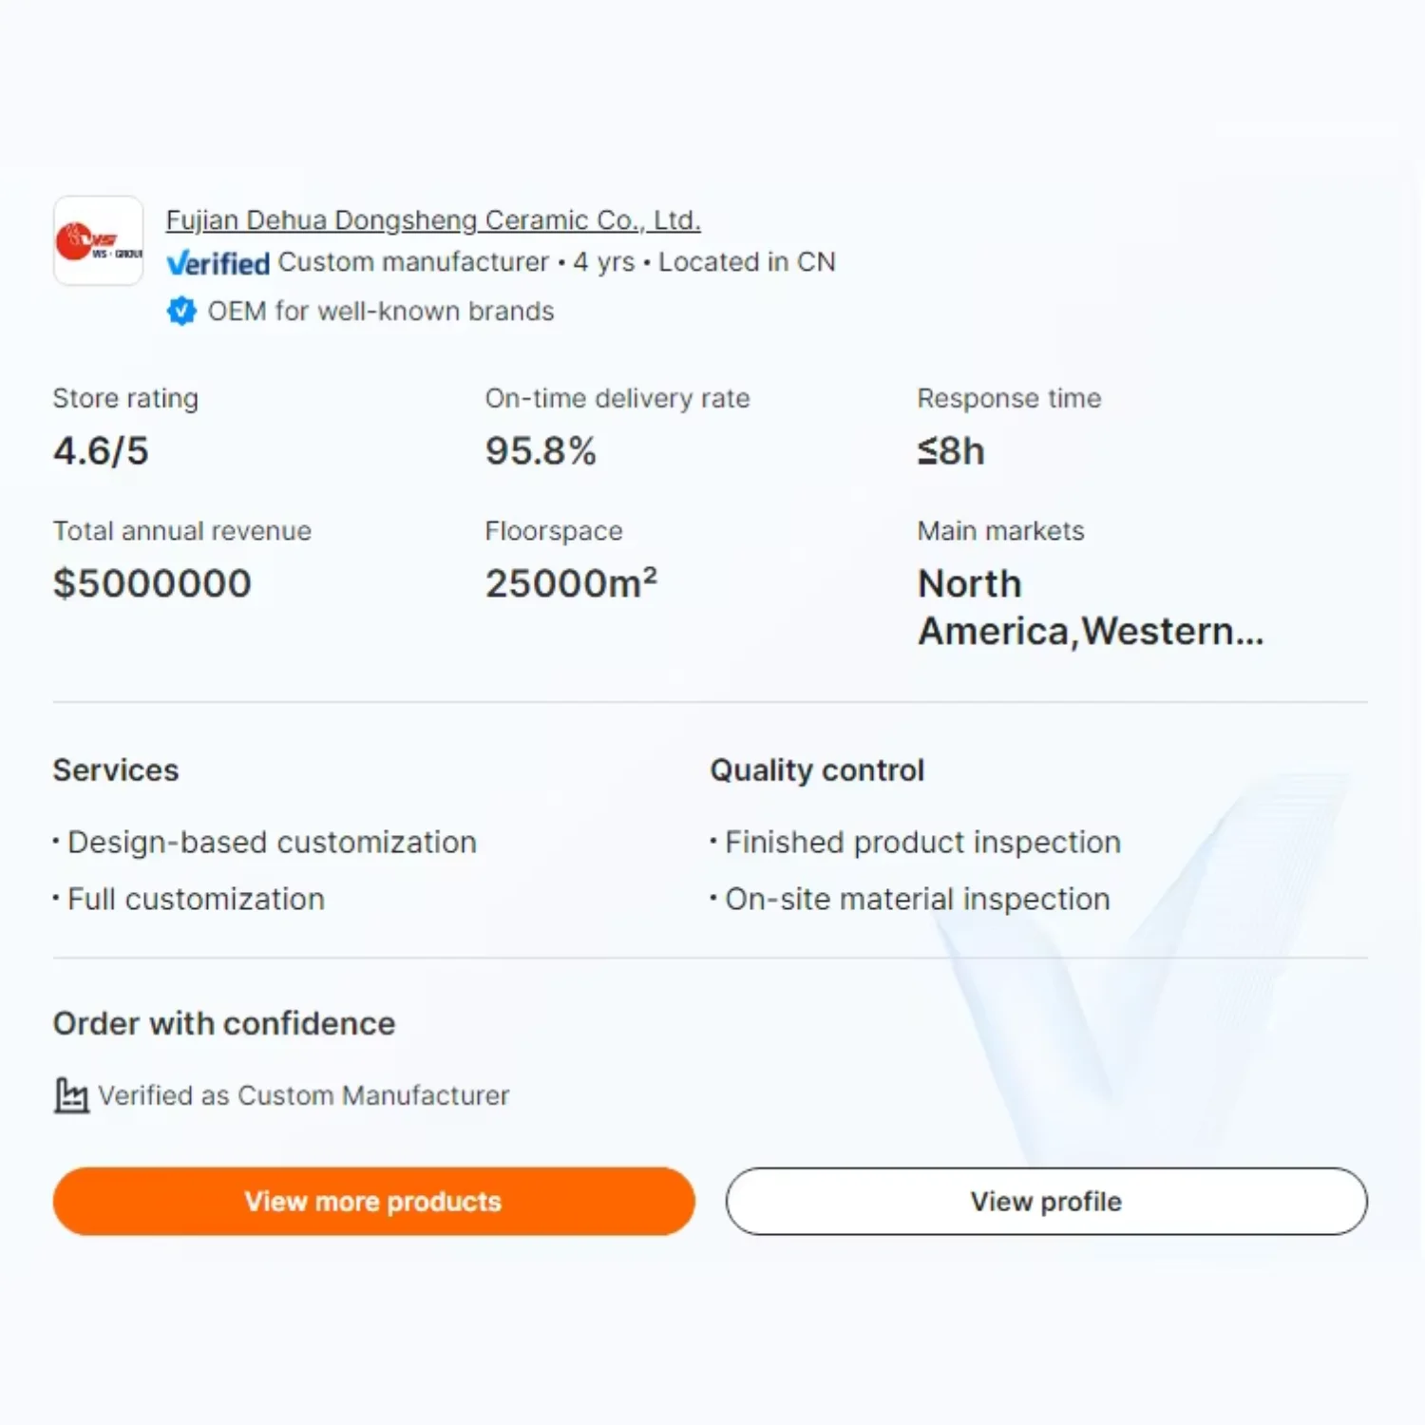
Task: Click the 4.6/5 store rating value
Action: coord(101,451)
